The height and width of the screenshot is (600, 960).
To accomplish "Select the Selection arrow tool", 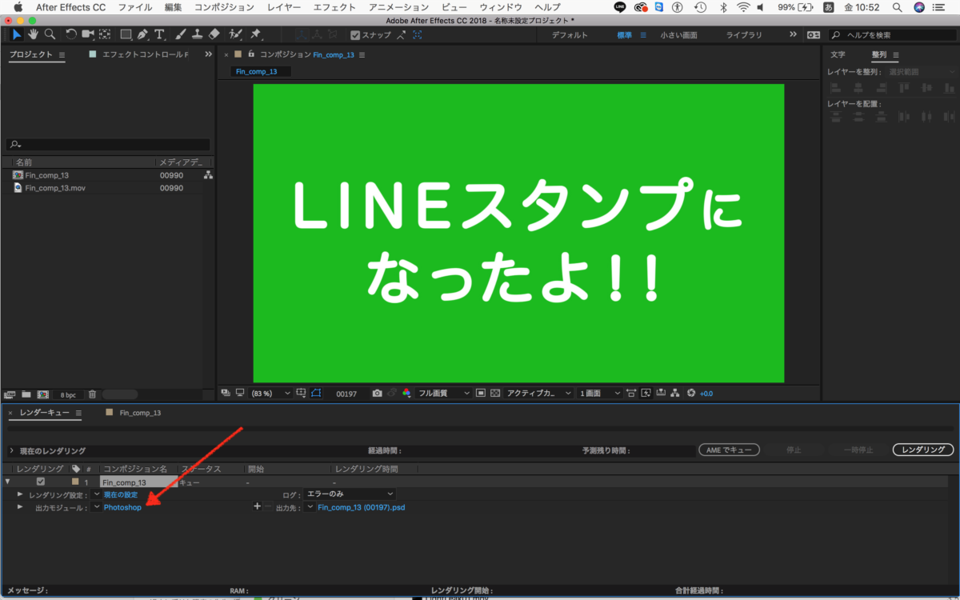I will [x=16, y=34].
